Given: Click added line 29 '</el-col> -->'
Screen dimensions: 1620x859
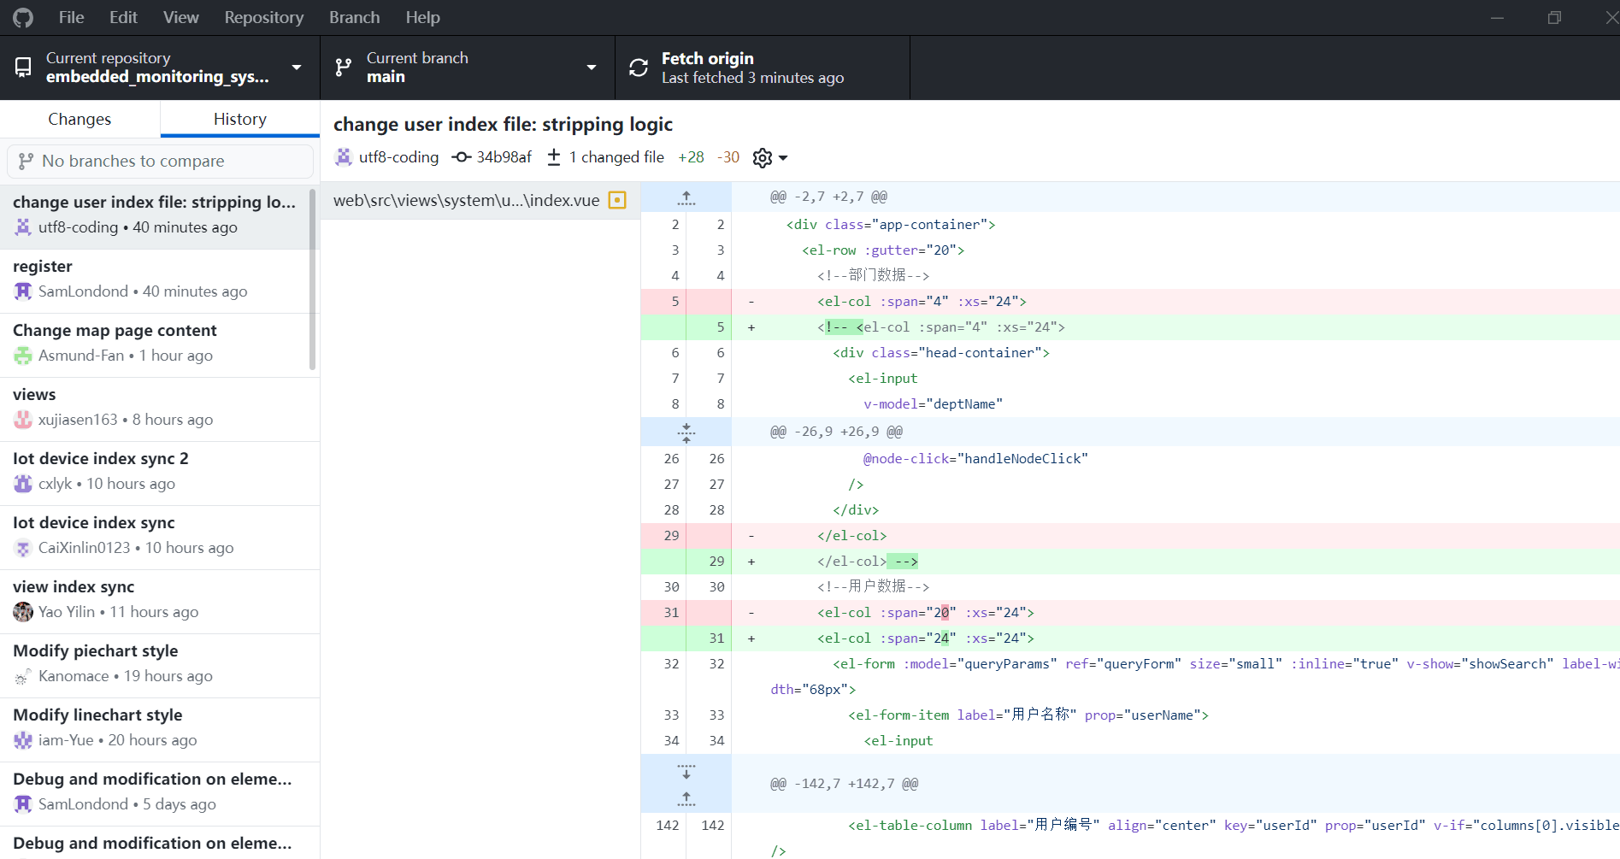Looking at the screenshot, I should (x=1130, y=562).
